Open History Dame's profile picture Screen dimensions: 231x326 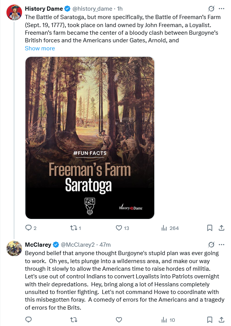(x=14, y=13)
